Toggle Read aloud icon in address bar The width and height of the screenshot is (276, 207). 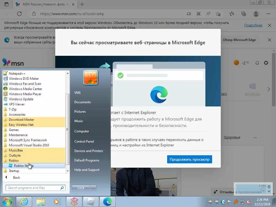tap(208, 14)
